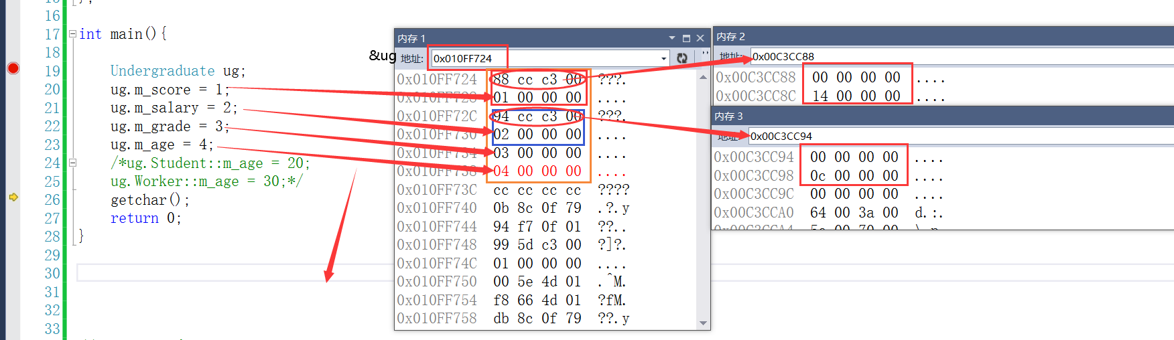Click bytes '04 00 00 00' in Memory 1

(x=537, y=171)
